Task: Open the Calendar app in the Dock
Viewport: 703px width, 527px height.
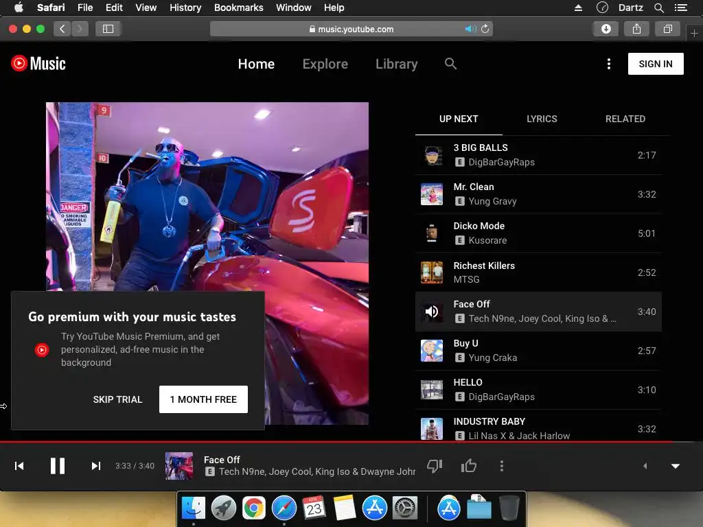Action: point(314,508)
